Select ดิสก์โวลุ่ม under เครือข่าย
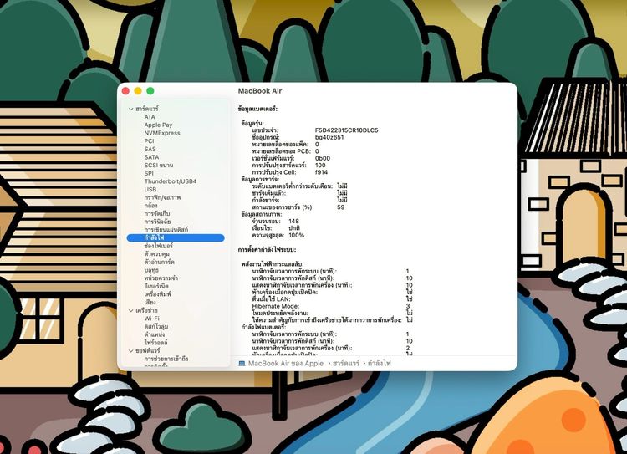Image resolution: width=627 pixels, height=454 pixels. pyautogui.click(x=156, y=326)
